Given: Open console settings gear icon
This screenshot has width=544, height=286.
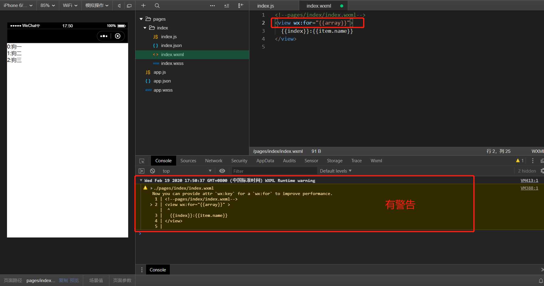Looking at the screenshot, I should point(542,171).
